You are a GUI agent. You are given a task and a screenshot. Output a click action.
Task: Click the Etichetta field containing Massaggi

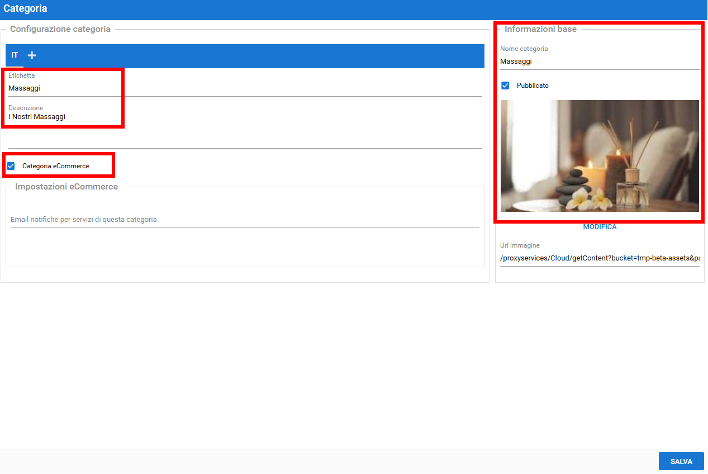pyautogui.click(x=244, y=88)
